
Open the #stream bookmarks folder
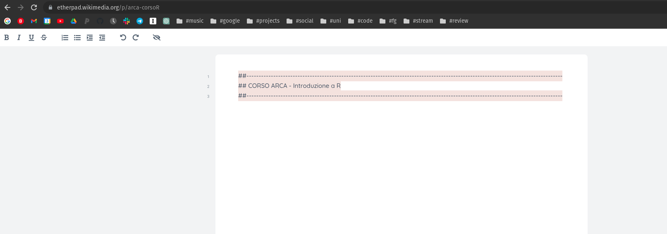[x=418, y=21]
